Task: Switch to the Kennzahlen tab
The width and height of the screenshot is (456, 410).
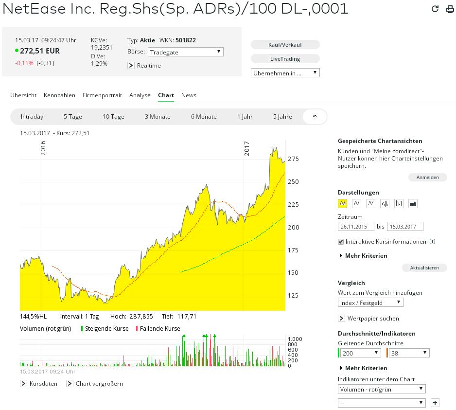Action: point(59,95)
